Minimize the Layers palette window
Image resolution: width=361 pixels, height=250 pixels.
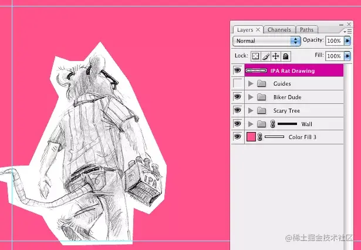pyautogui.click(x=341, y=25)
